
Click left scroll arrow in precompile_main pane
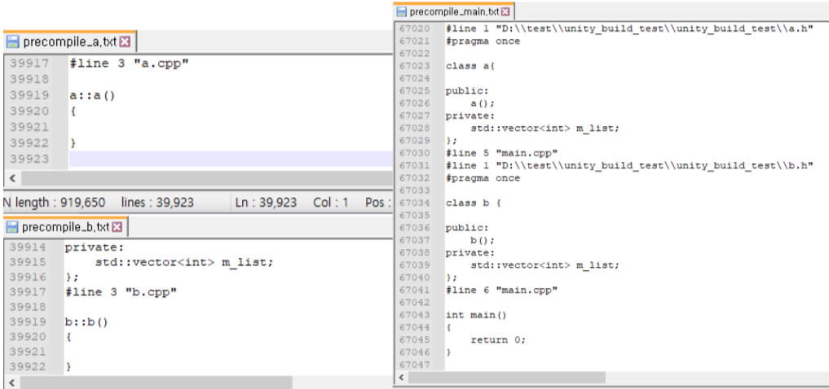tap(402, 378)
